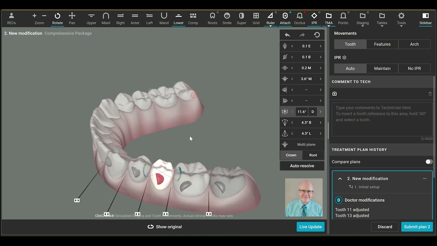Select Maintain IPR option
The height and width of the screenshot is (246, 437).
pos(382,68)
